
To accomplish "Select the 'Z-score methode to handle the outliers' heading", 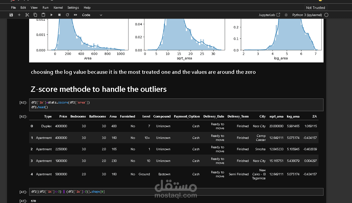I will 98,89.
